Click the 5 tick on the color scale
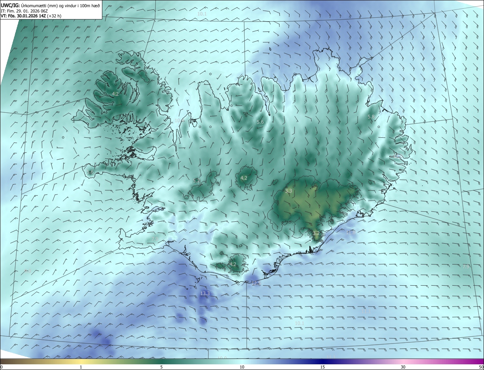484x370 pixels. click(161, 367)
